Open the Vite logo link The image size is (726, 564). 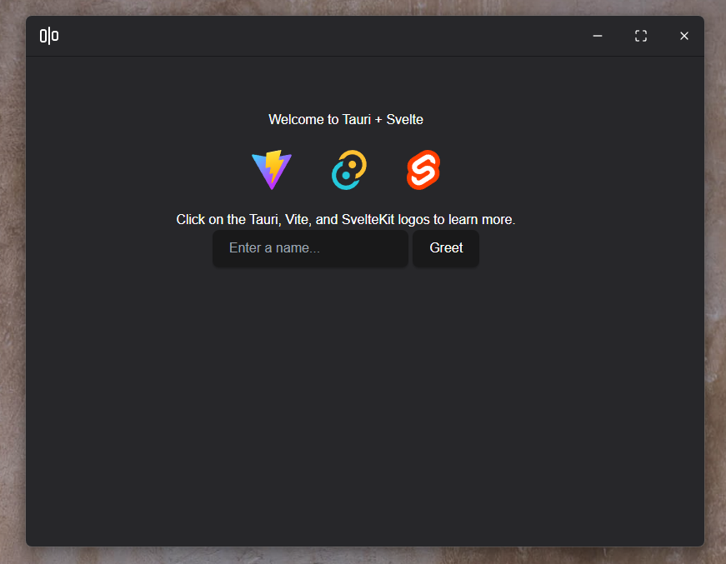[272, 169]
